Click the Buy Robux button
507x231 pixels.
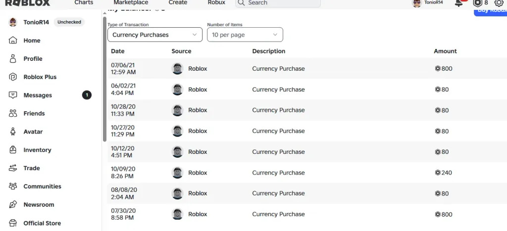pyautogui.click(x=491, y=12)
